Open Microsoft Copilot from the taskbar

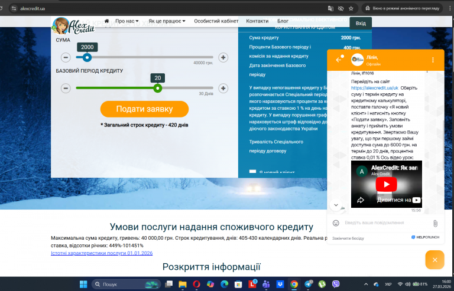(210, 284)
